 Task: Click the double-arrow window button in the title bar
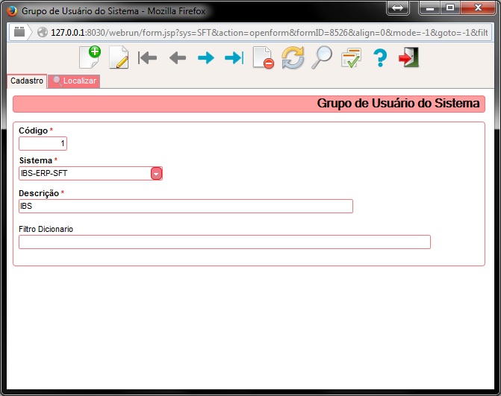tap(397, 8)
